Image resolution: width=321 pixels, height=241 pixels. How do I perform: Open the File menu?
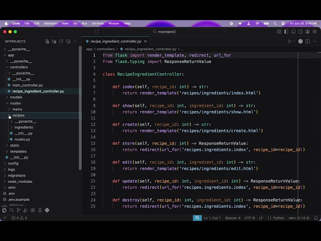click(x=27, y=24)
